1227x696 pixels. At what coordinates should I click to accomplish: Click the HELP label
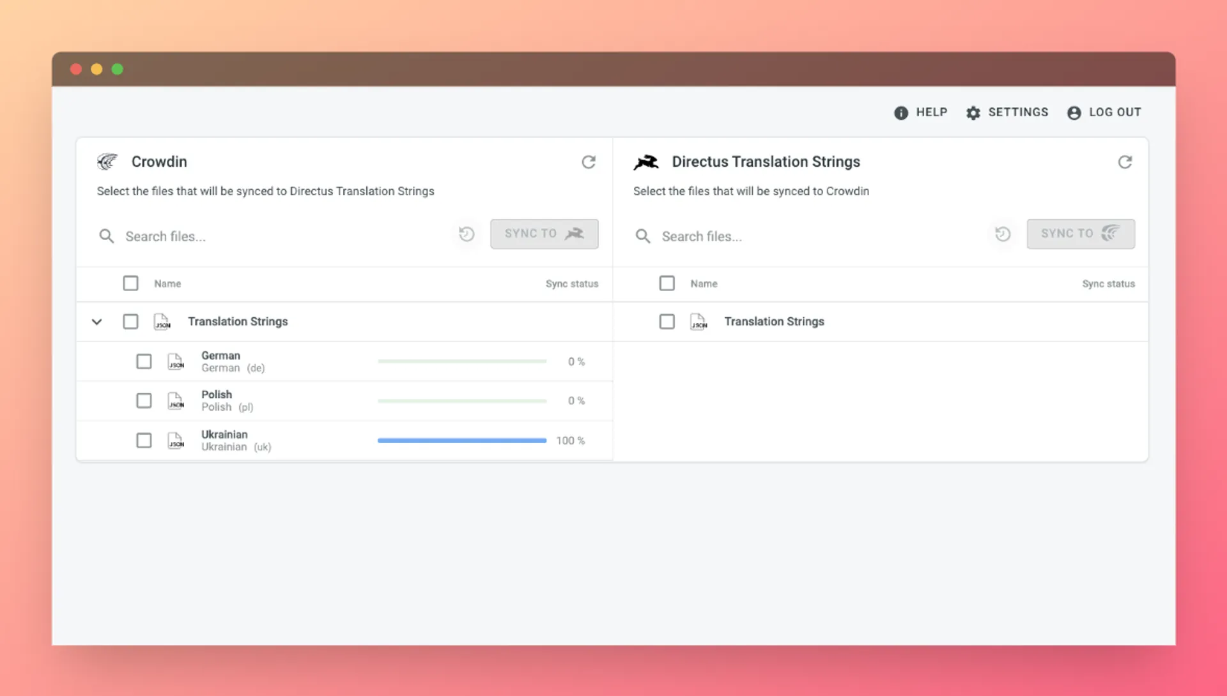pos(931,112)
